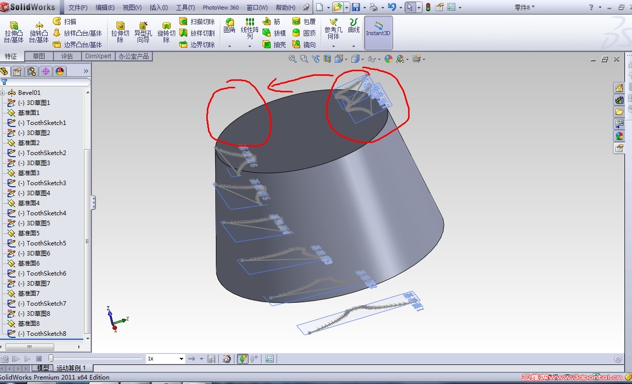
Task: Toggle the Instant3D button
Action: (378, 33)
